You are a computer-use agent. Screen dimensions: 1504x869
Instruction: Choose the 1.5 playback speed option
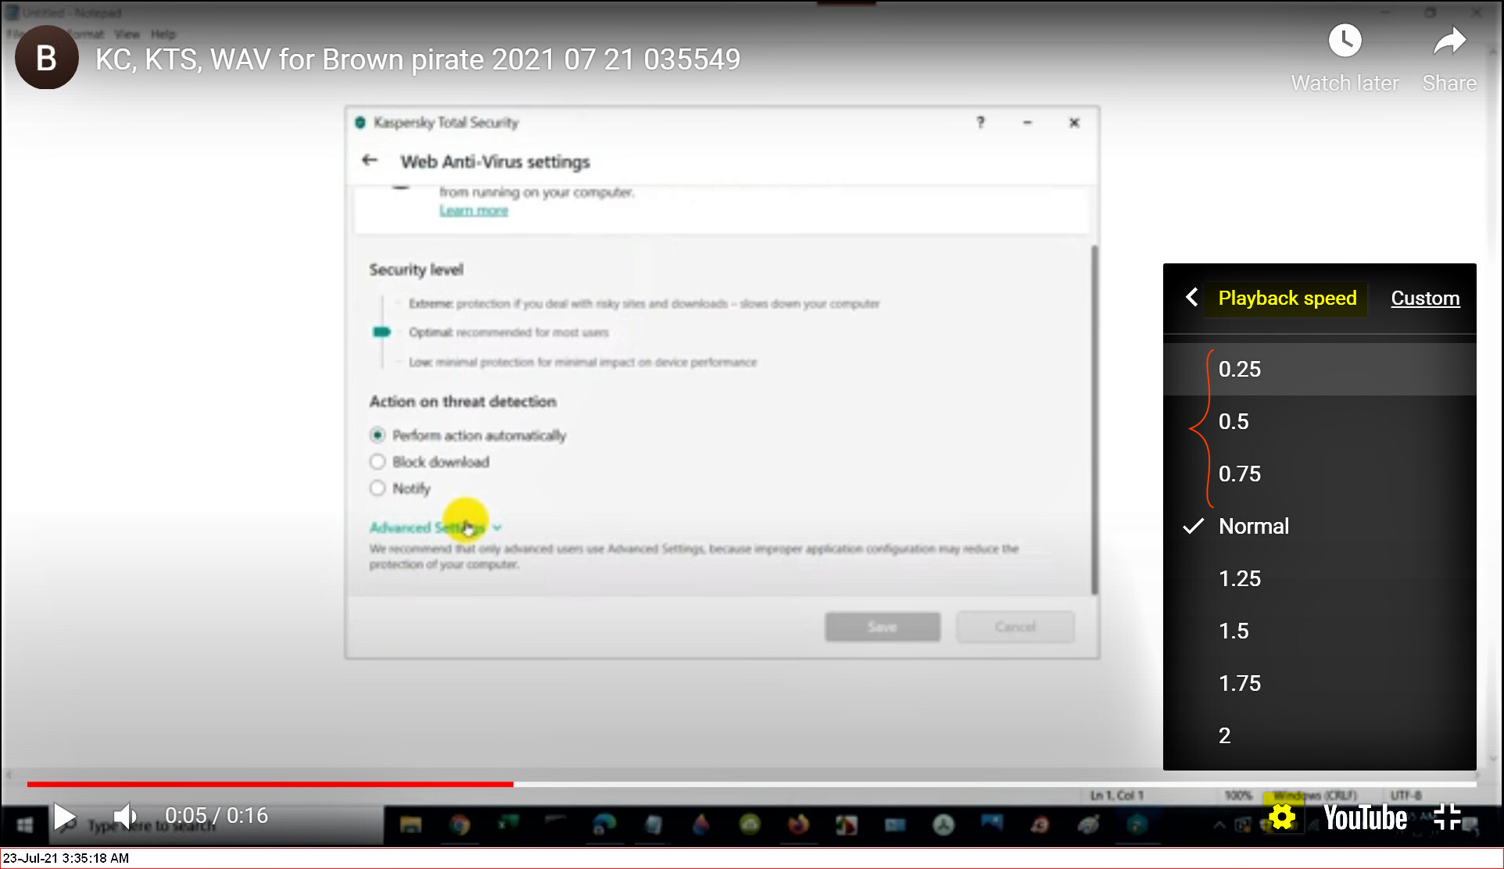pos(1234,631)
